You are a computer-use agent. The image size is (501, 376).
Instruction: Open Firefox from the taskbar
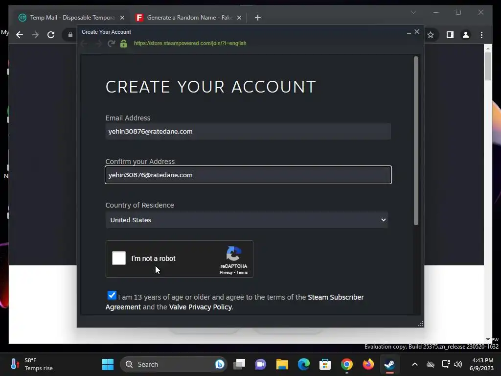click(368, 364)
